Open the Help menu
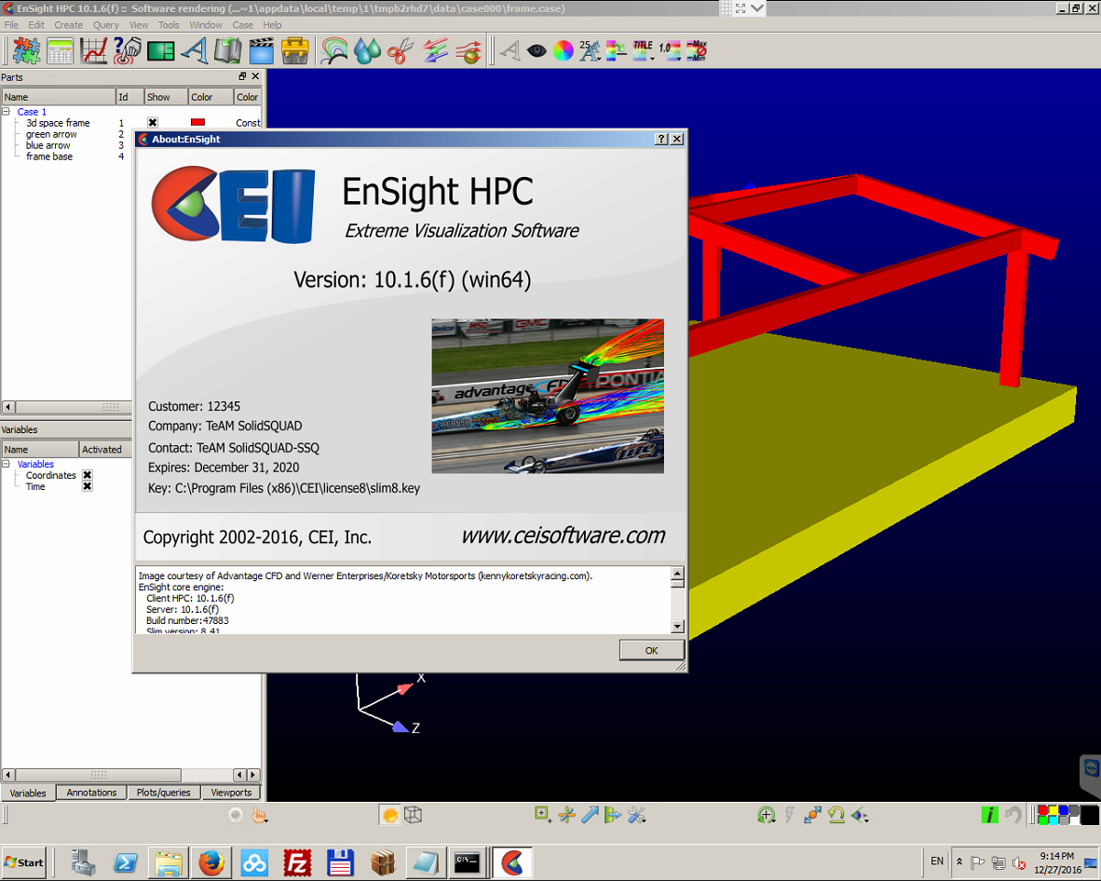The height and width of the screenshot is (881, 1101). pos(272,24)
